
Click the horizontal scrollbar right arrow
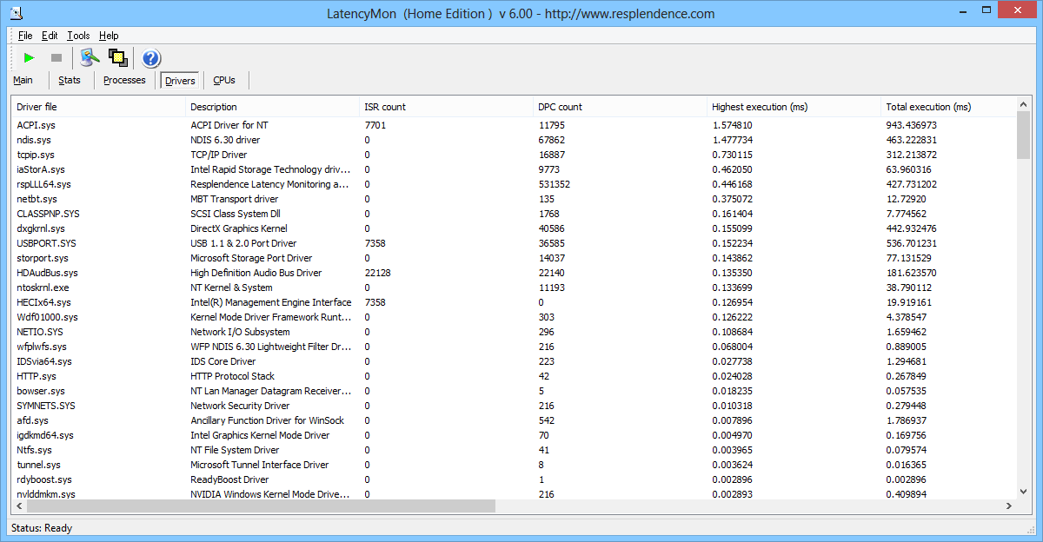pos(1008,506)
